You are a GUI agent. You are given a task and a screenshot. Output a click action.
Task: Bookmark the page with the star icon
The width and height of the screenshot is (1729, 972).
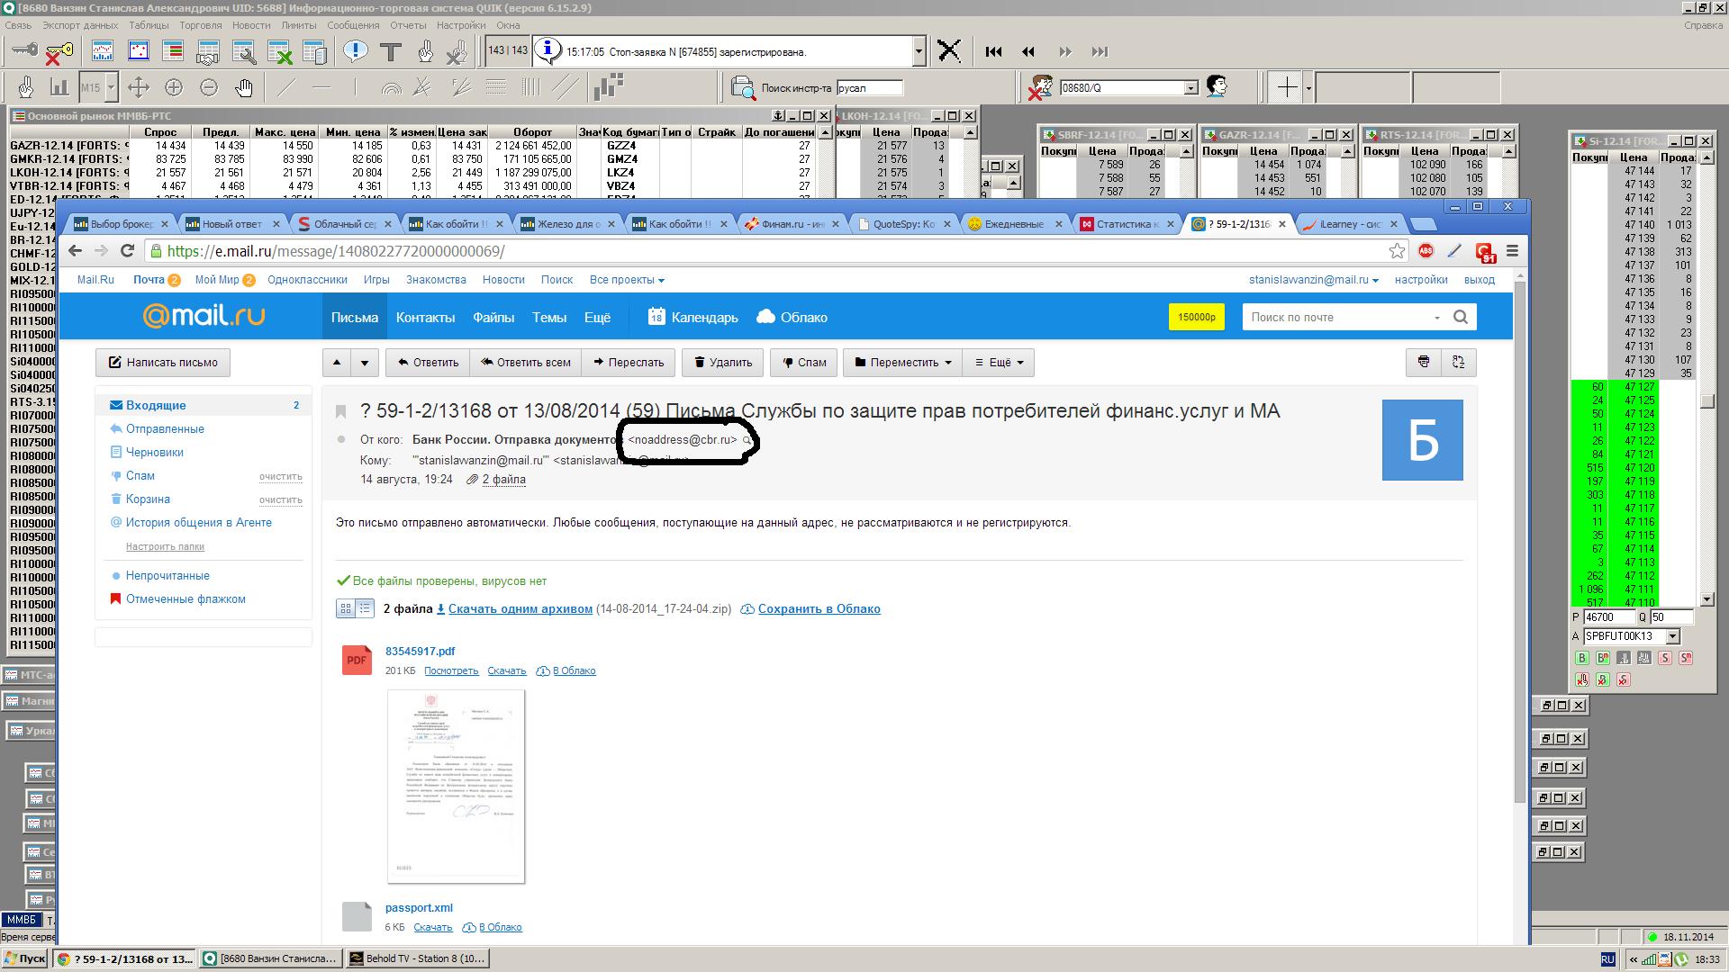pos(1397,251)
